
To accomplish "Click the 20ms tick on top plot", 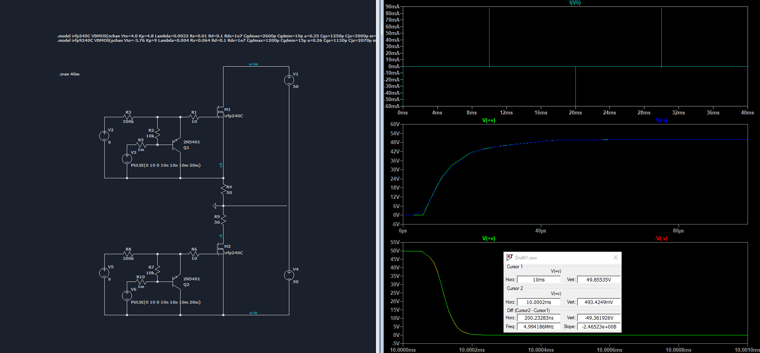I will [x=575, y=113].
